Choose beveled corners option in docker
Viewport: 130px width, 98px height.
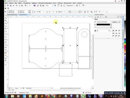(119, 31)
